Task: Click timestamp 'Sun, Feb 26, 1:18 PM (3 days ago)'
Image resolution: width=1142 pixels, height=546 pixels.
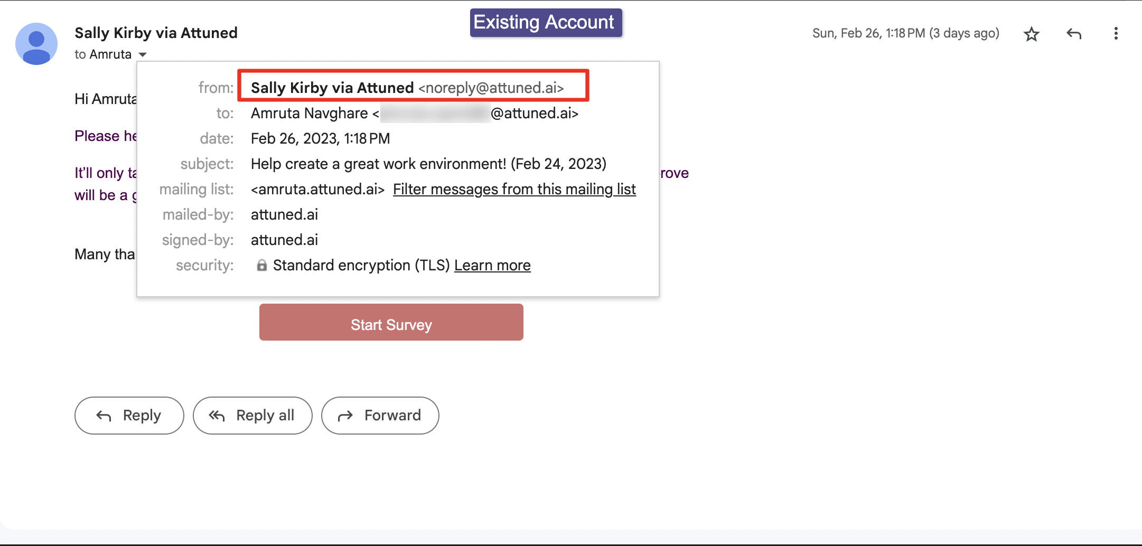Action: [906, 33]
